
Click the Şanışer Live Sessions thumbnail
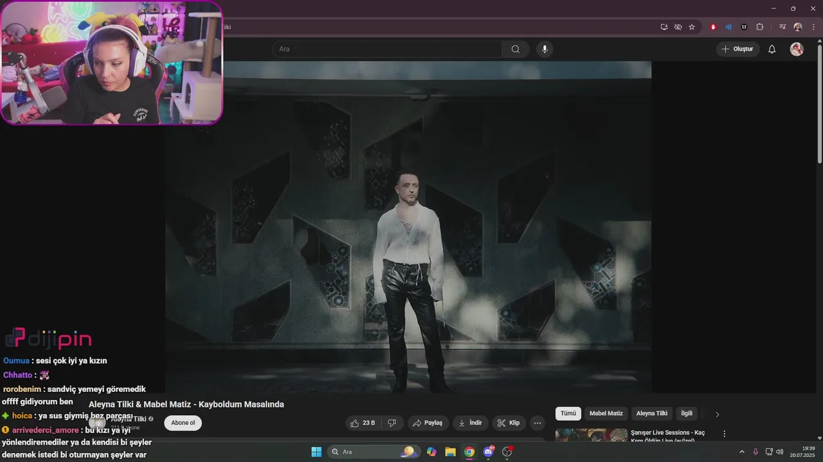592,435
